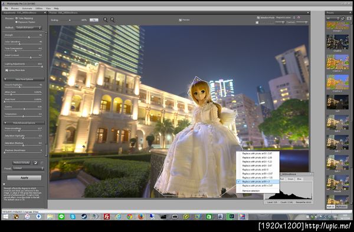The image size is (354, 232).
Task: Toggle the small checkbox below Selection Mode
Action: click(x=257, y=22)
